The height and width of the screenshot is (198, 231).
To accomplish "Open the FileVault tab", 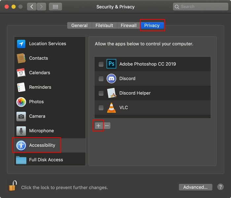I will point(104,25).
